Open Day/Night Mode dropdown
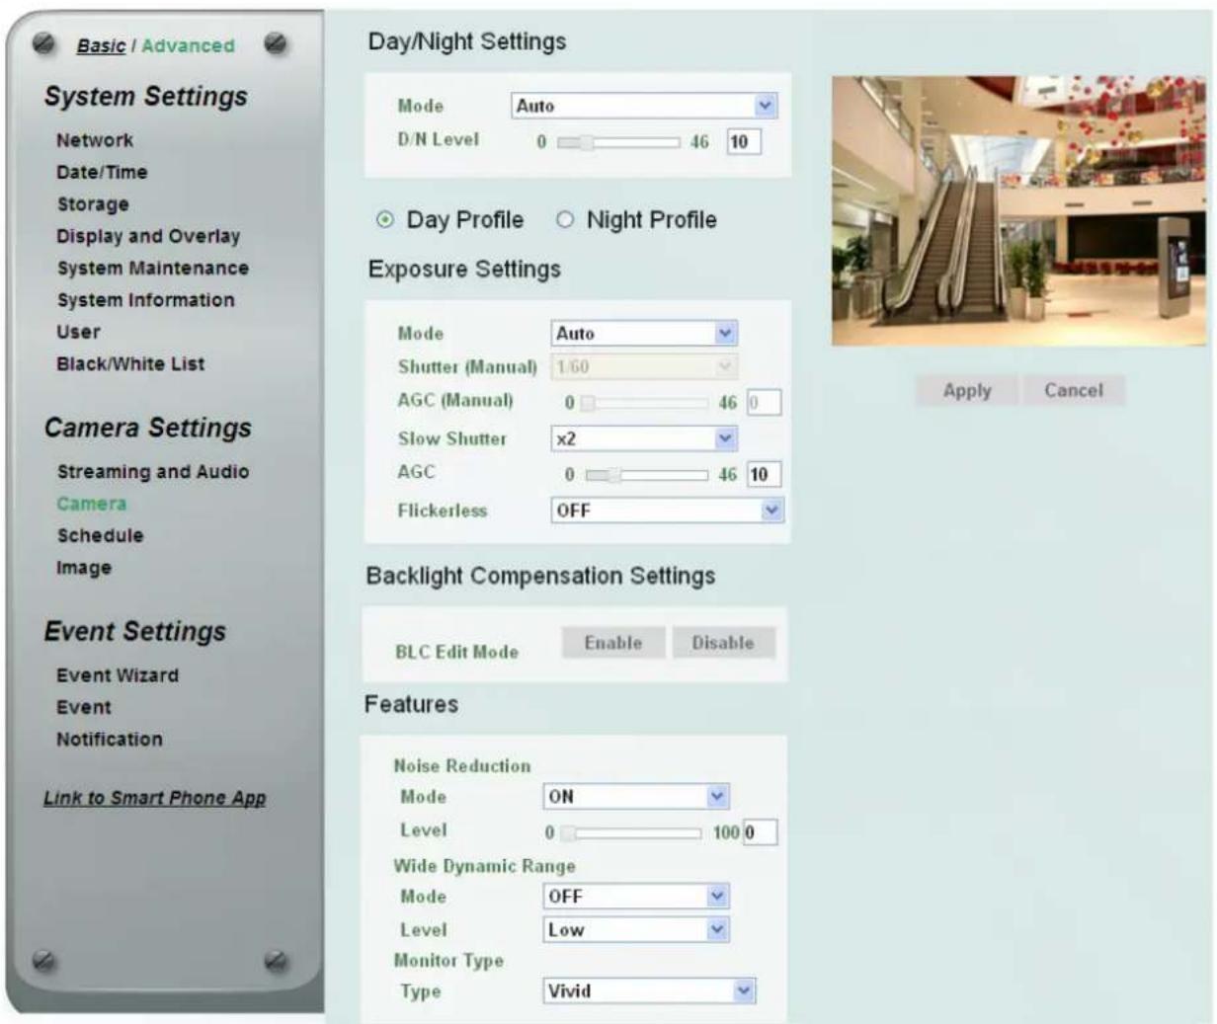The image size is (1217, 1024). click(x=644, y=106)
